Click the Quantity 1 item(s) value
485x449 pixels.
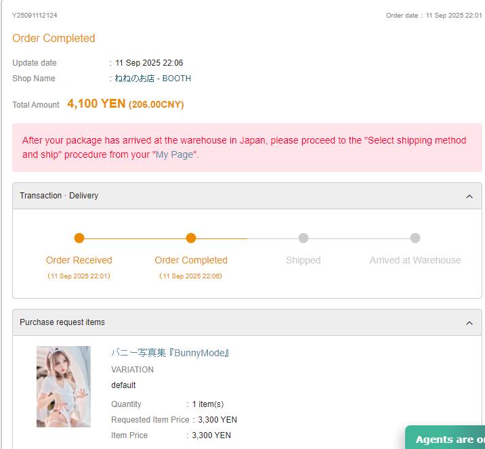pyautogui.click(x=208, y=404)
